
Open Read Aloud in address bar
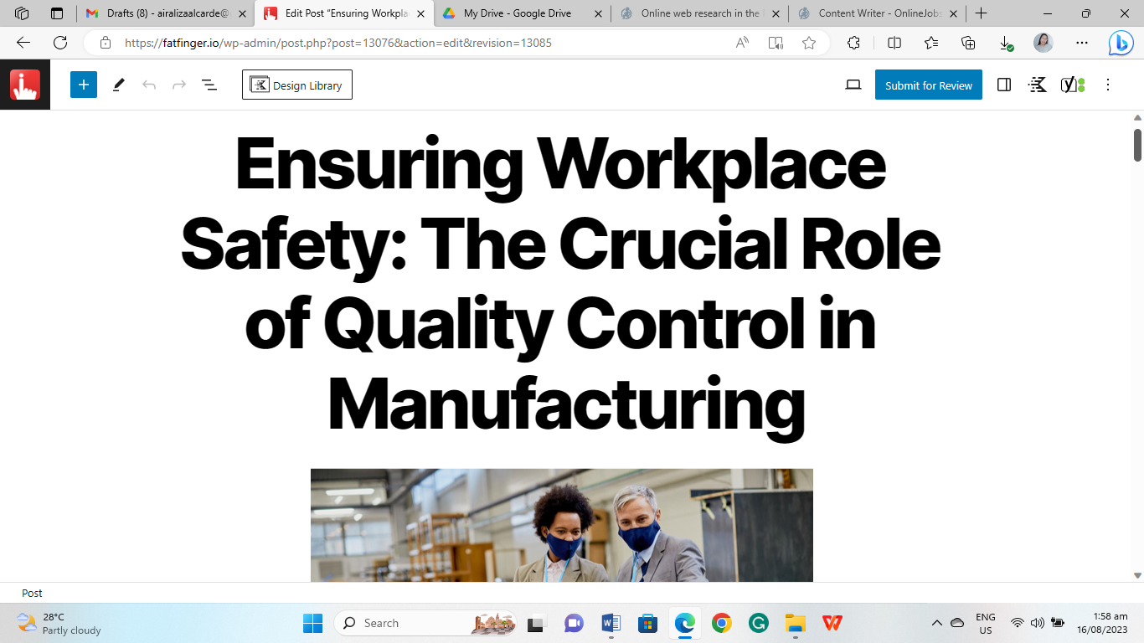tap(742, 43)
